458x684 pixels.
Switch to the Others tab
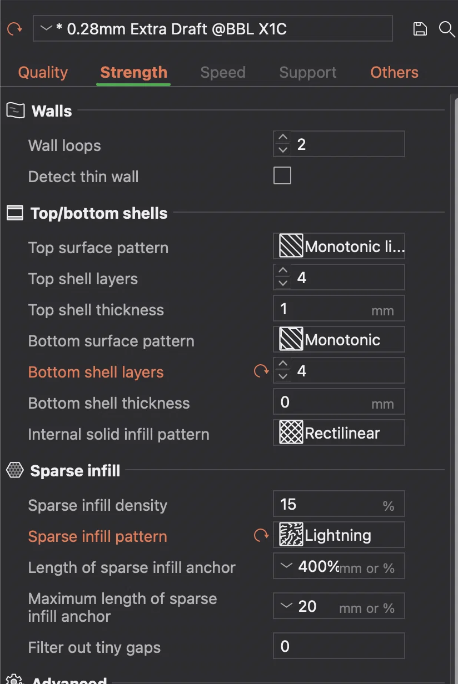[x=394, y=72]
